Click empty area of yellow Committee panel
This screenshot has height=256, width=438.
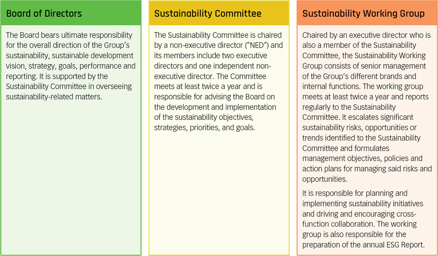click(219, 193)
